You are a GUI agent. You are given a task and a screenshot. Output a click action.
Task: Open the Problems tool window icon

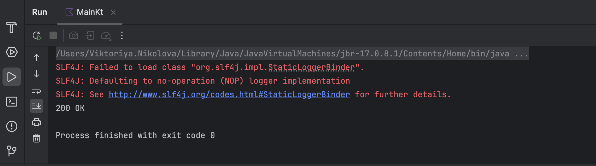(12, 126)
